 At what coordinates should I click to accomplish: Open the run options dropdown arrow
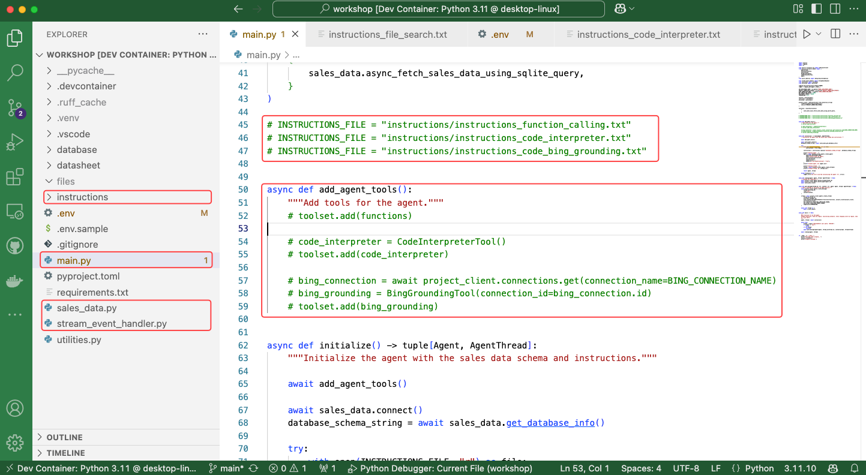[819, 34]
